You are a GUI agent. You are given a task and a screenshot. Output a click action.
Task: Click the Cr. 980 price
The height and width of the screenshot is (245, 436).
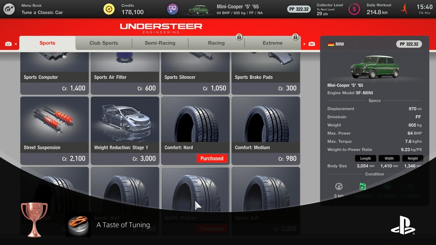pos(287,159)
